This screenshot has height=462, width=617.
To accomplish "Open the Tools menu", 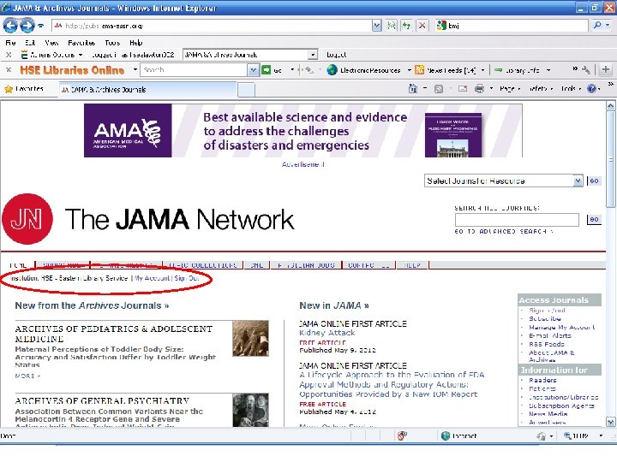I will 112,43.
